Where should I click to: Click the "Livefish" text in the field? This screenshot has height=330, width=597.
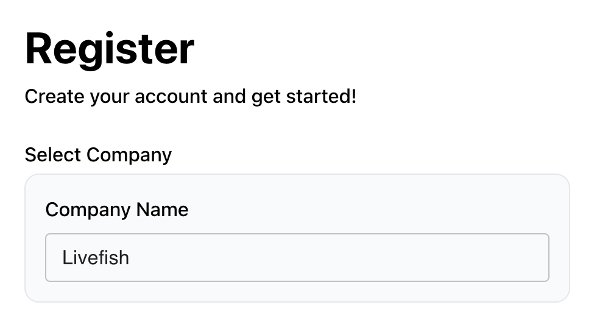(x=96, y=258)
